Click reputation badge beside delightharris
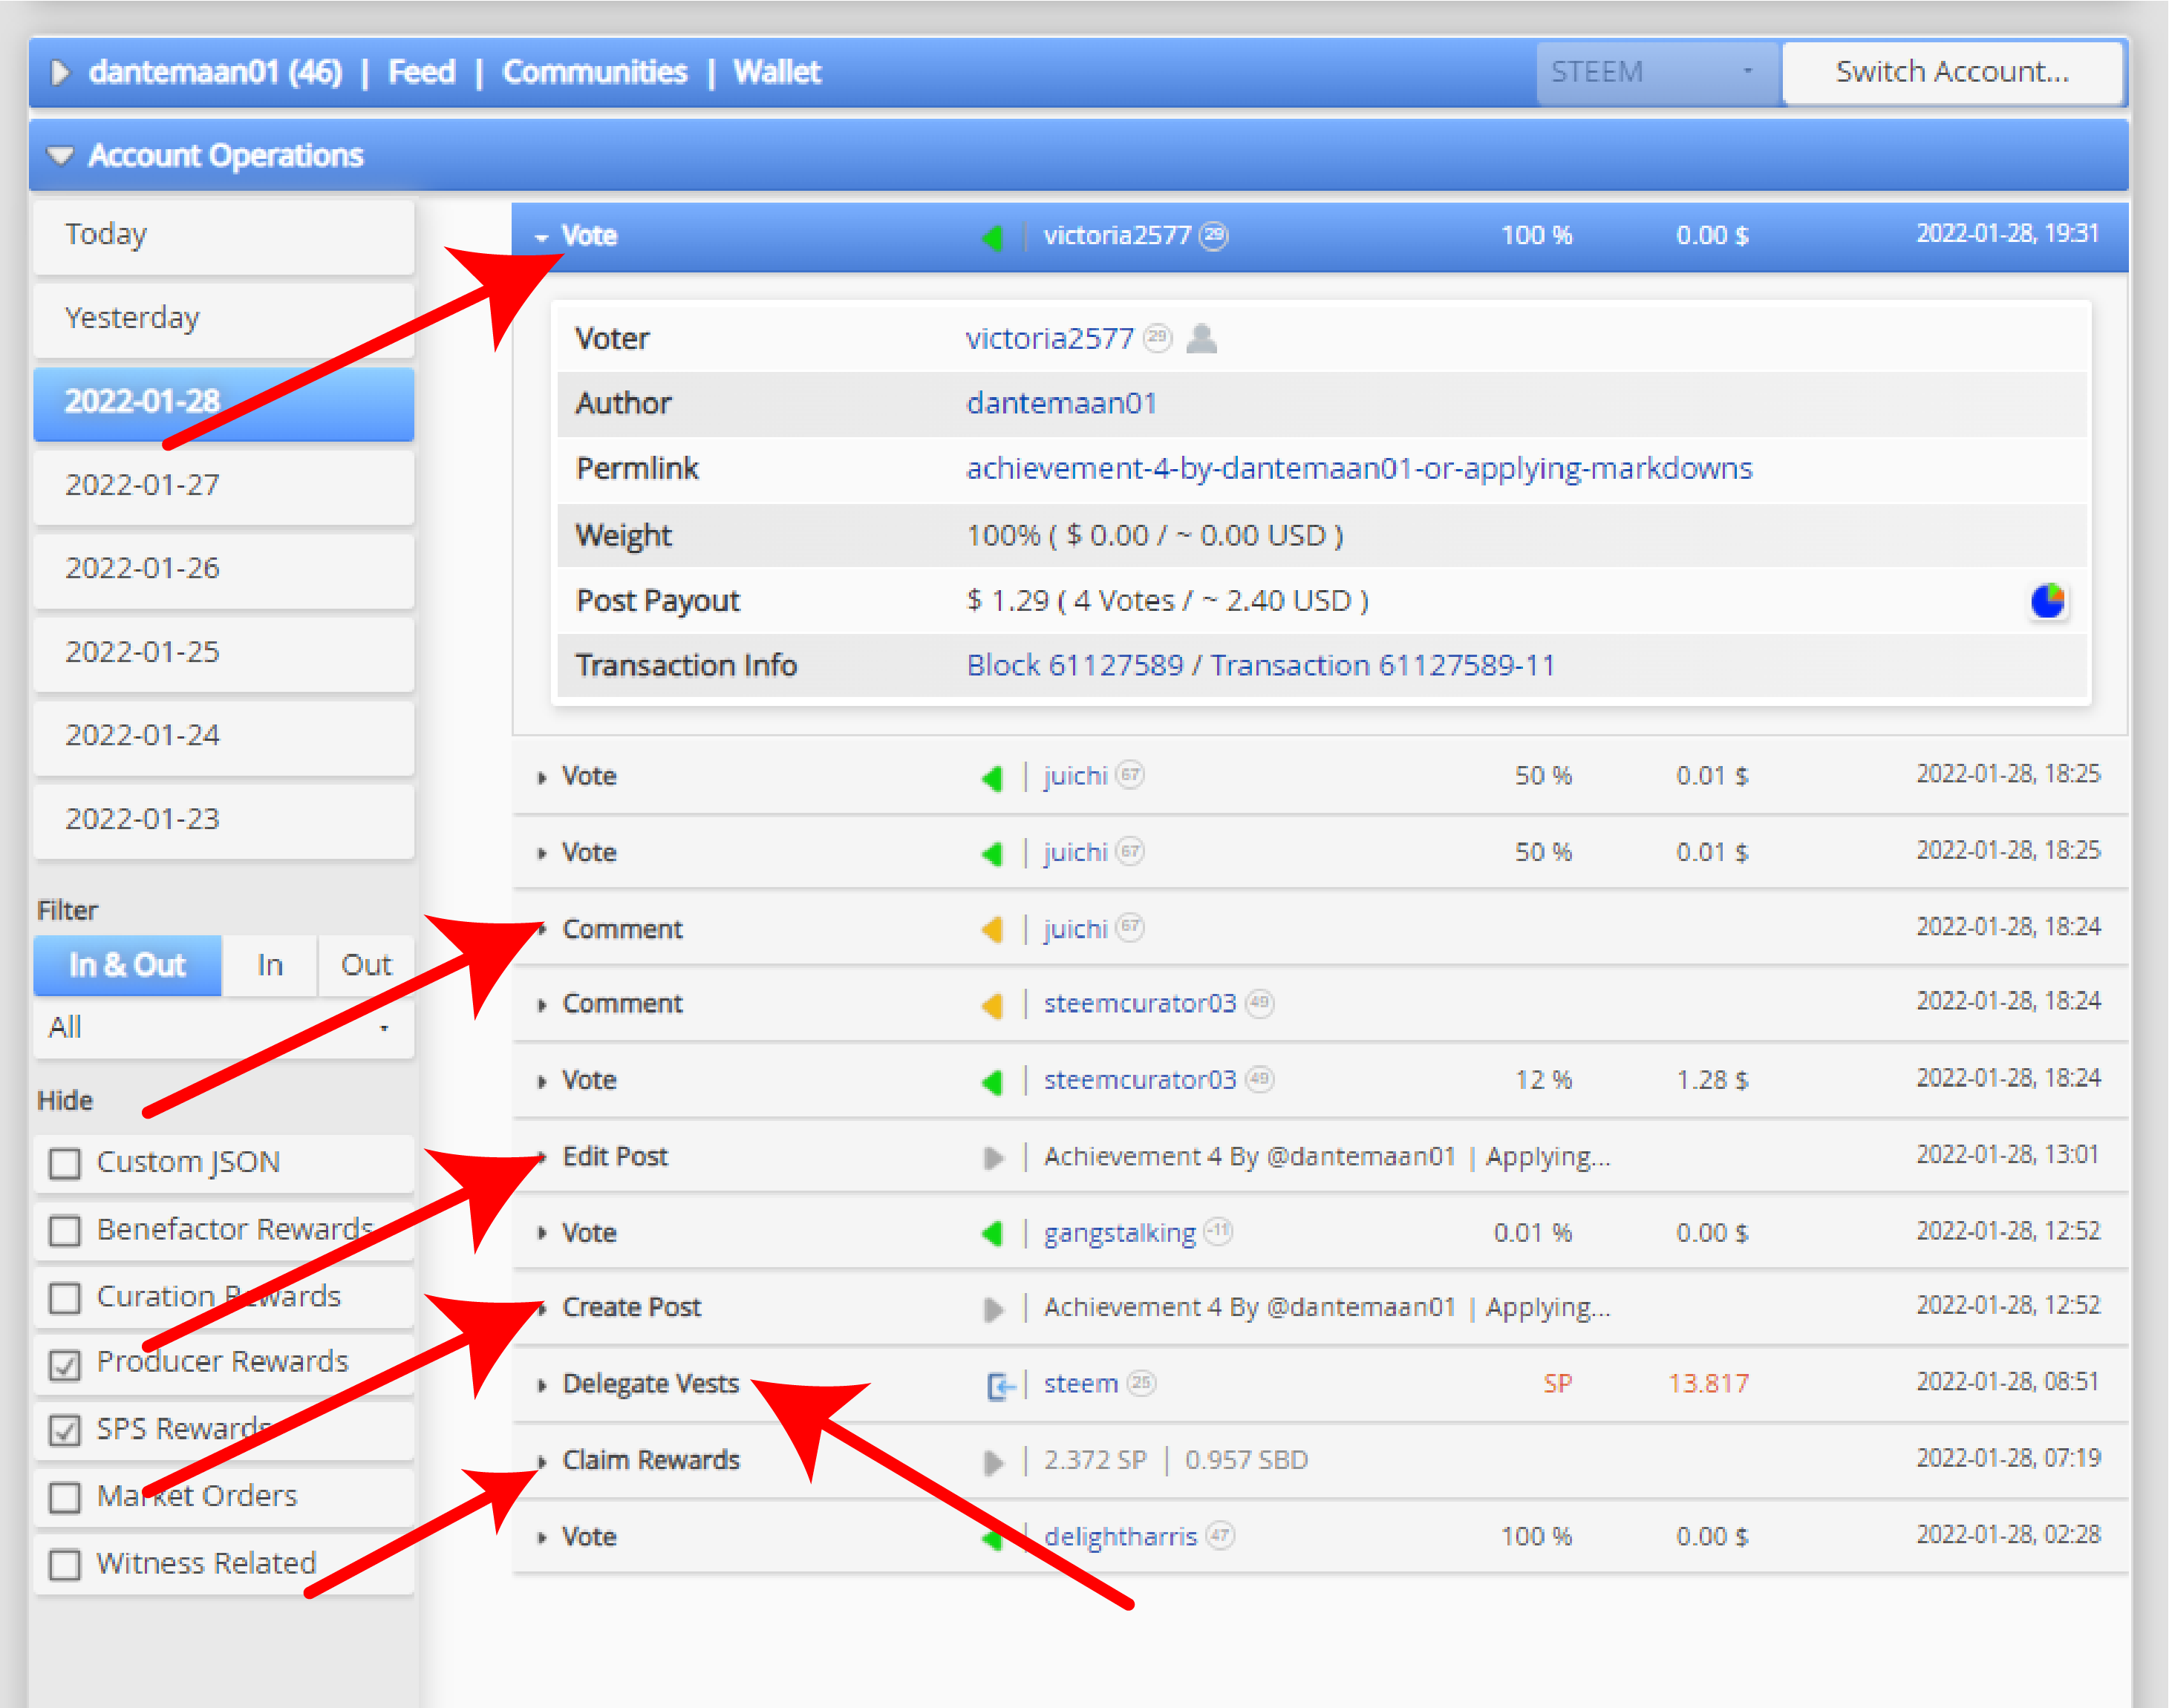Image resolution: width=2169 pixels, height=1708 pixels. [1219, 1535]
